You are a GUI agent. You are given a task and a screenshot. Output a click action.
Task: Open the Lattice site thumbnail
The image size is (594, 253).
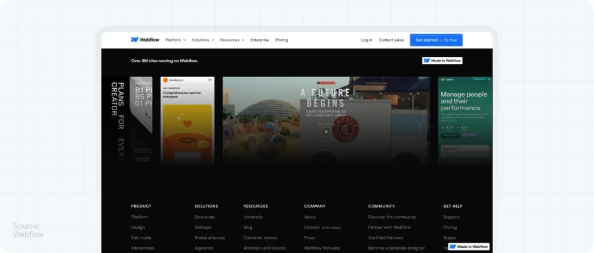click(x=465, y=119)
